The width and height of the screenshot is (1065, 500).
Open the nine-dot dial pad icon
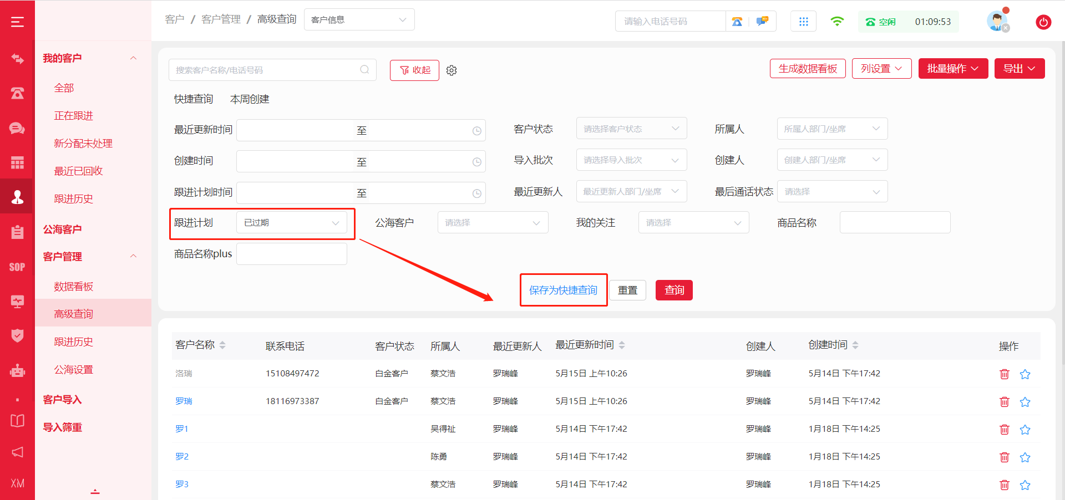tap(803, 22)
